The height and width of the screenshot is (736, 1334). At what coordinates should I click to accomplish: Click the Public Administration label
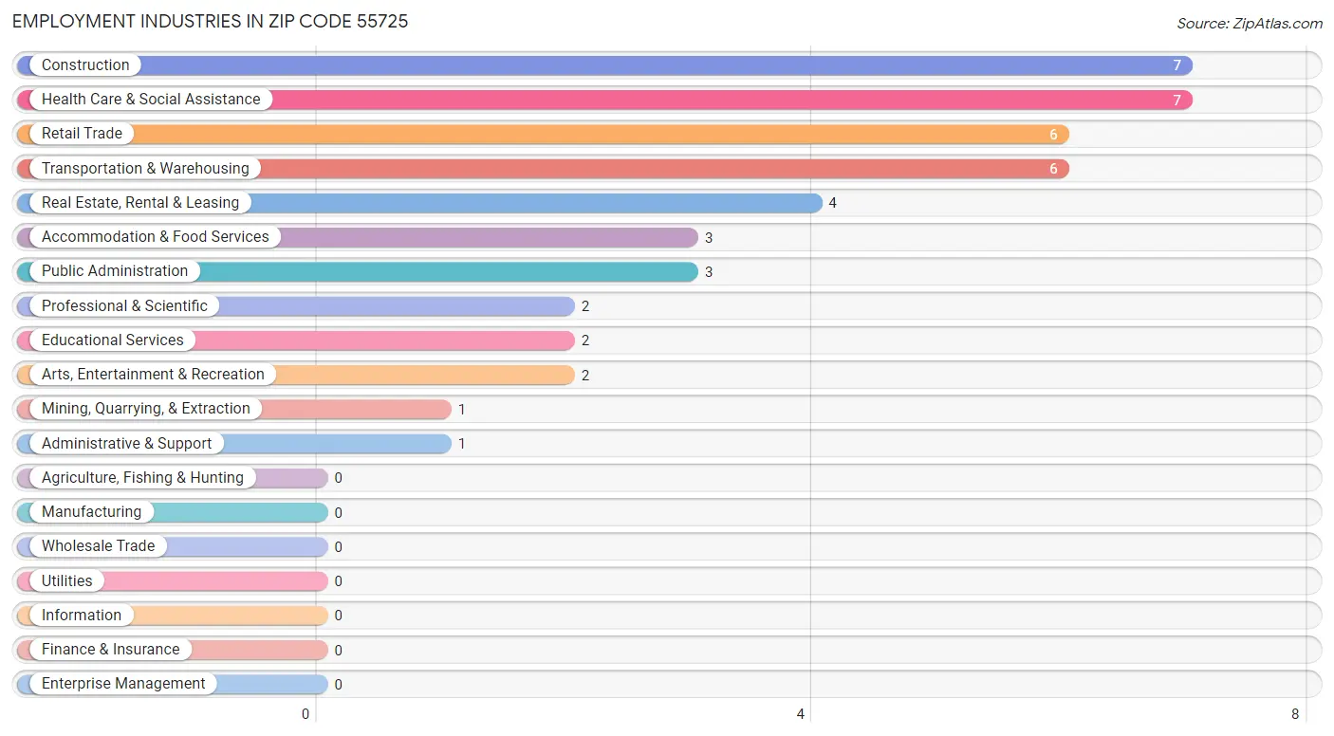pyautogui.click(x=115, y=271)
